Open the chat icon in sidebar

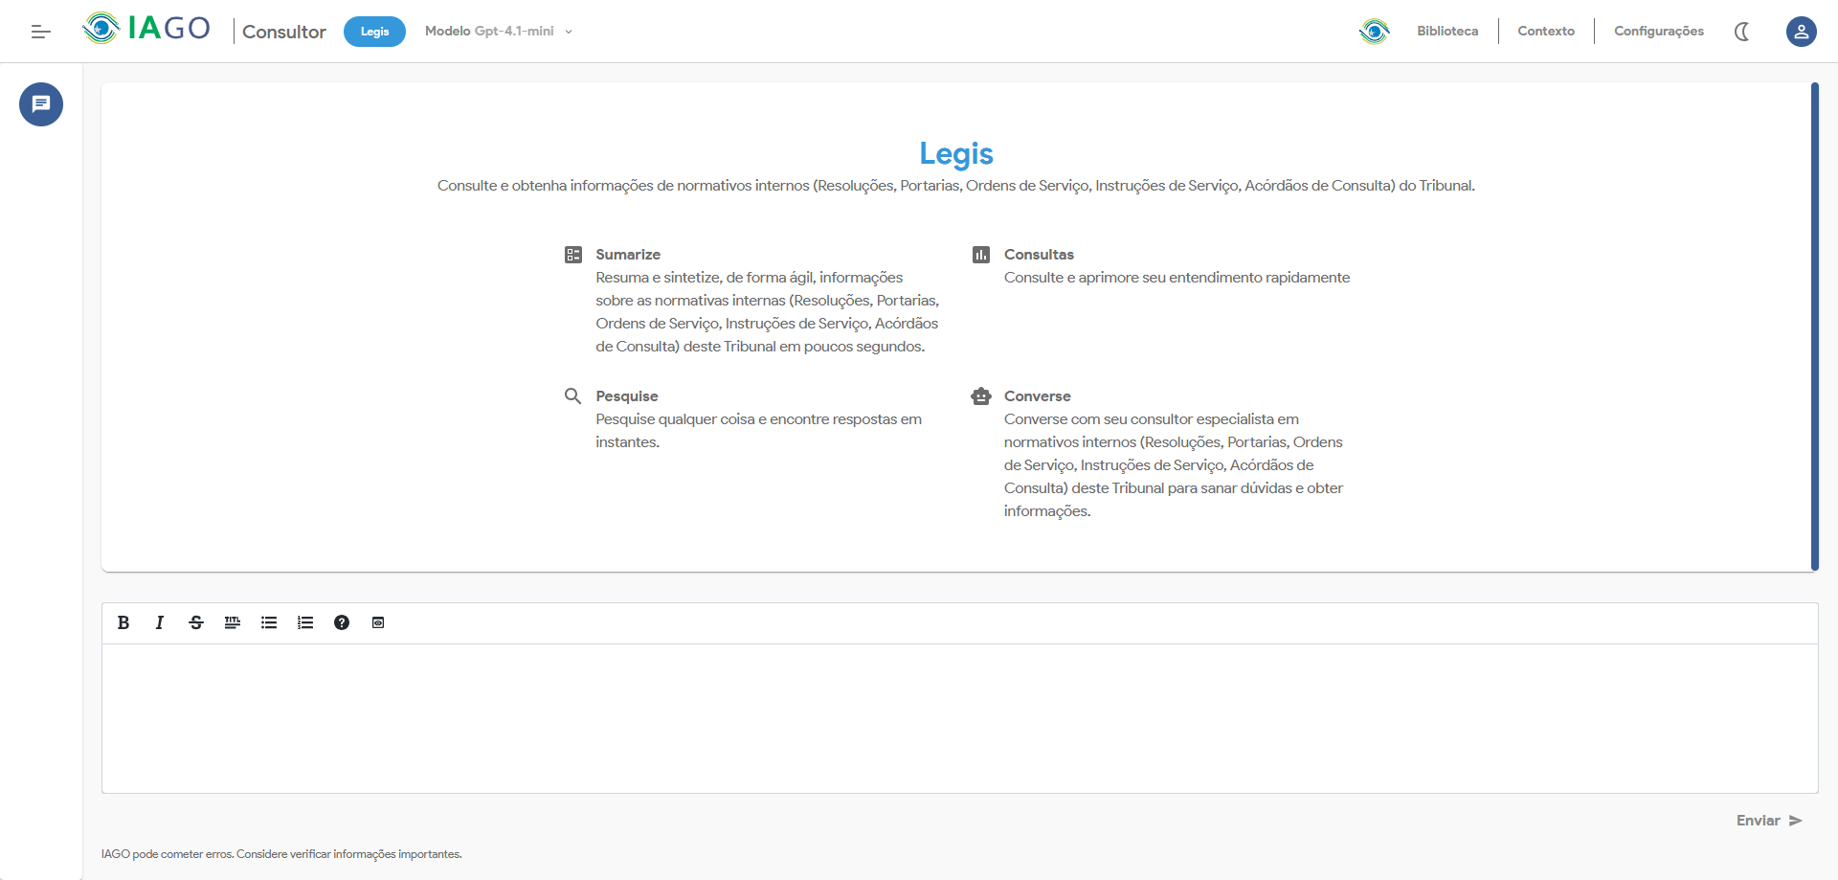pos(41,104)
